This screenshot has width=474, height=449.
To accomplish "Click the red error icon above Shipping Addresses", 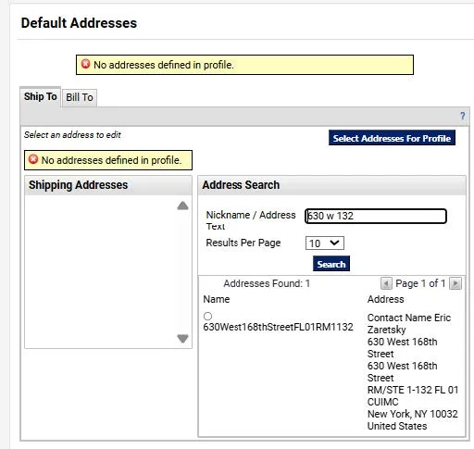I will click(x=33, y=159).
